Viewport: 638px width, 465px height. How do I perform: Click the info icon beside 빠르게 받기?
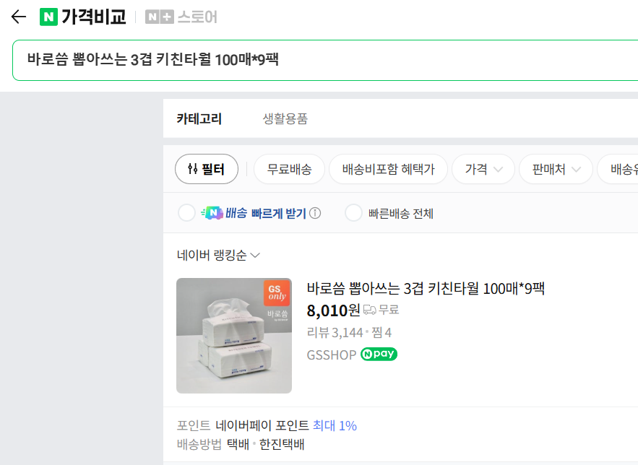tap(315, 213)
